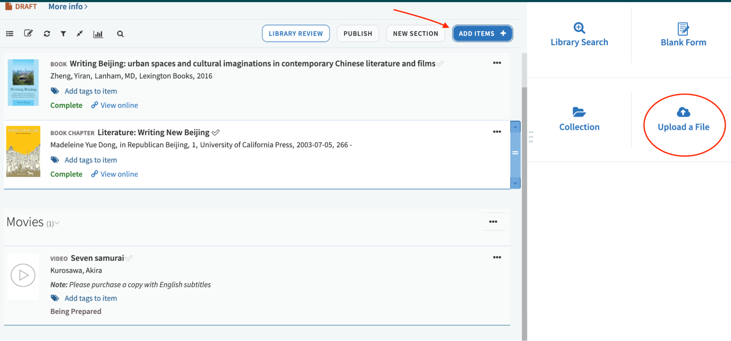Click the edit pencil toolbar icon
Viewport: 731px width, 341px height.
[28, 34]
